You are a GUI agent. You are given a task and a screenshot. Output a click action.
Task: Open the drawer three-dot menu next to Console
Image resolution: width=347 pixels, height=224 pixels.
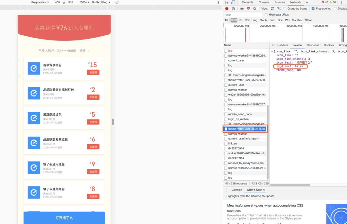point(227,190)
